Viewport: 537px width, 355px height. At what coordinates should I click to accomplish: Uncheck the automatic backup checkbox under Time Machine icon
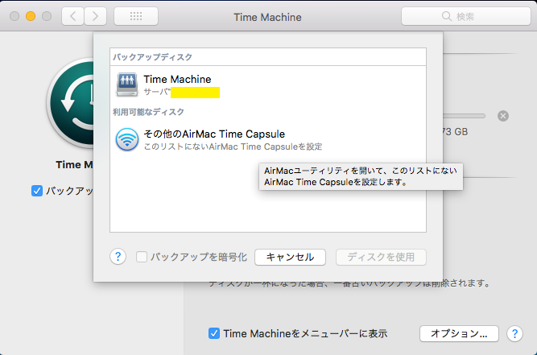coord(36,192)
